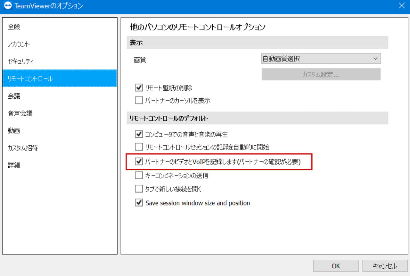Uncheck リモート壁紙の削除 checkbox

[x=139, y=87]
